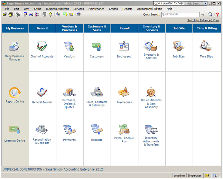The image size is (223, 179).
Task: Open the Payments icon
Action: pyautogui.click(x=69, y=129)
